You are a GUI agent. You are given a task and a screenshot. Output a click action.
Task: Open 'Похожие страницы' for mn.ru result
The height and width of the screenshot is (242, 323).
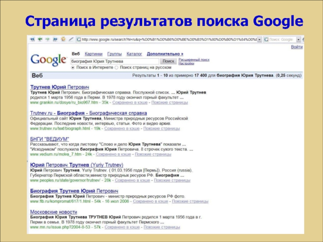tap(162, 227)
